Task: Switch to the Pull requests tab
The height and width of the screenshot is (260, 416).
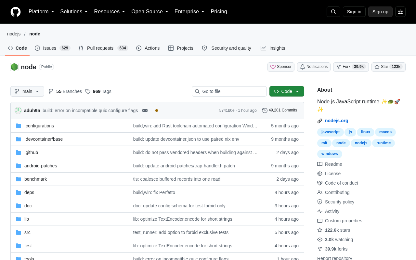Action: [103, 48]
